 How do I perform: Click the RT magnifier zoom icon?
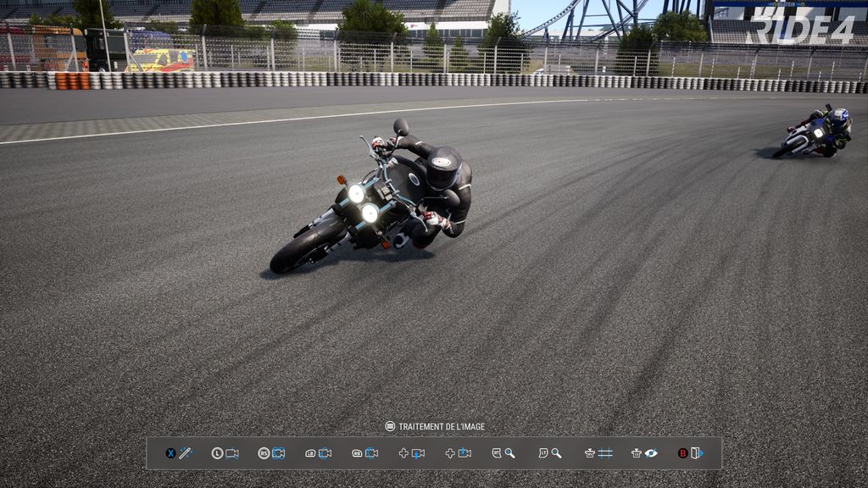pos(509,454)
